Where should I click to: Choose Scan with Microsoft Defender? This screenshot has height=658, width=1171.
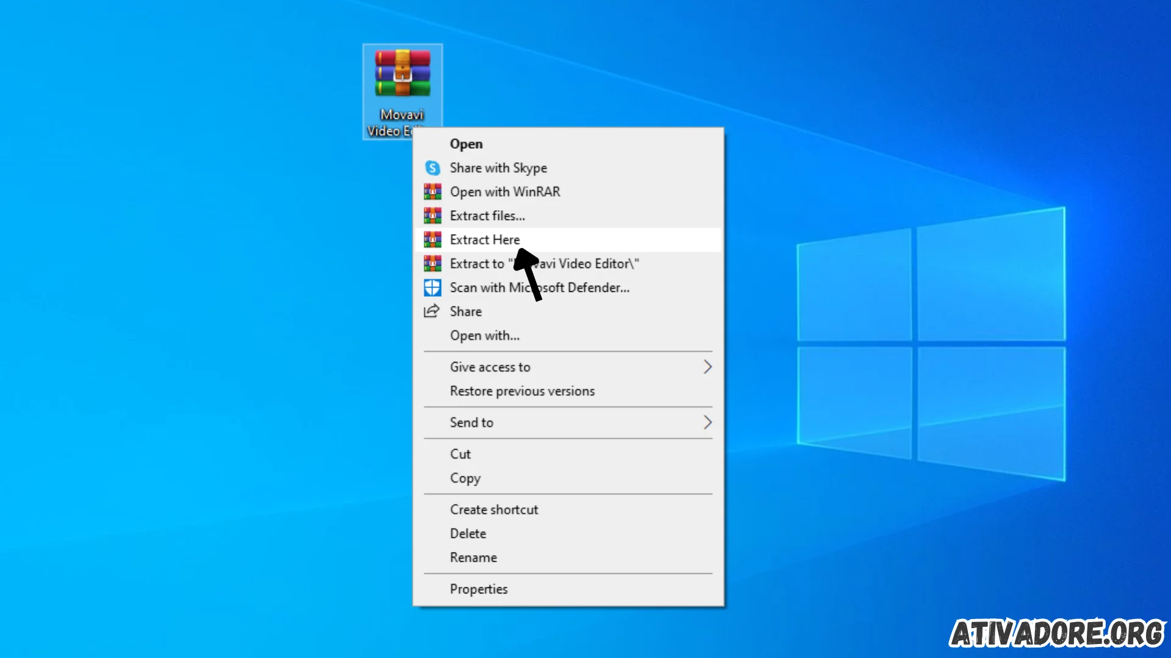pyautogui.click(x=567, y=288)
